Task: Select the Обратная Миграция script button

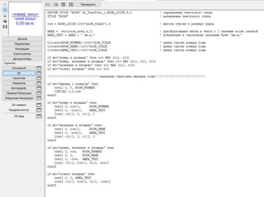Action: [x=19, y=98]
